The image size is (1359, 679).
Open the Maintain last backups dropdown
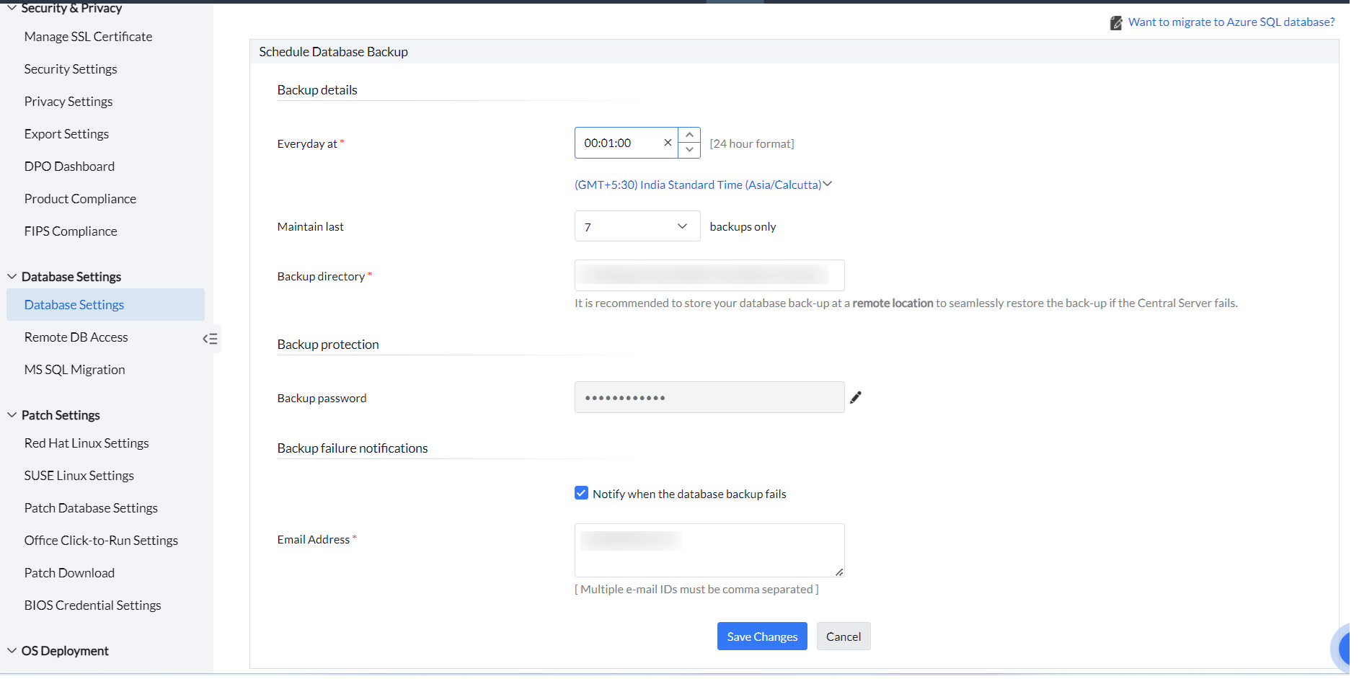[637, 226]
